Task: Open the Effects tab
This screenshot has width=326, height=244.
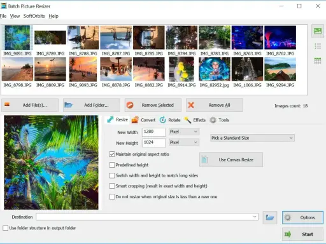Action: coord(195,120)
